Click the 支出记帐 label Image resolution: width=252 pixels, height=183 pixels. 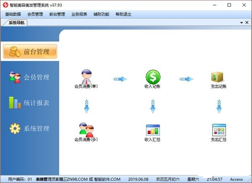coord(218,86)
